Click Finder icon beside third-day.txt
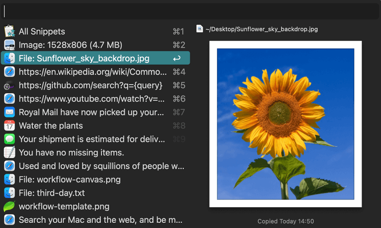Screen dimensions: 381x228 pos(10,193)
